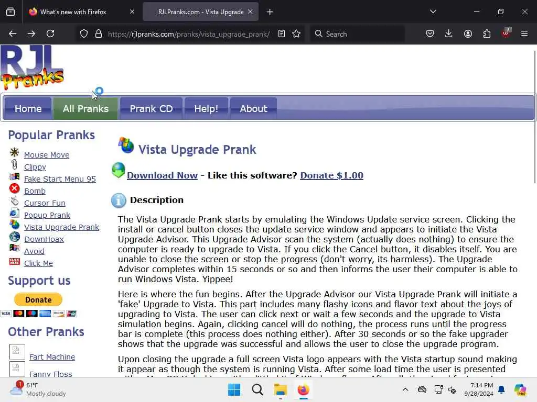Open the weather widget showing 61°F
This screenshot has width=537, height=402.
38,389
